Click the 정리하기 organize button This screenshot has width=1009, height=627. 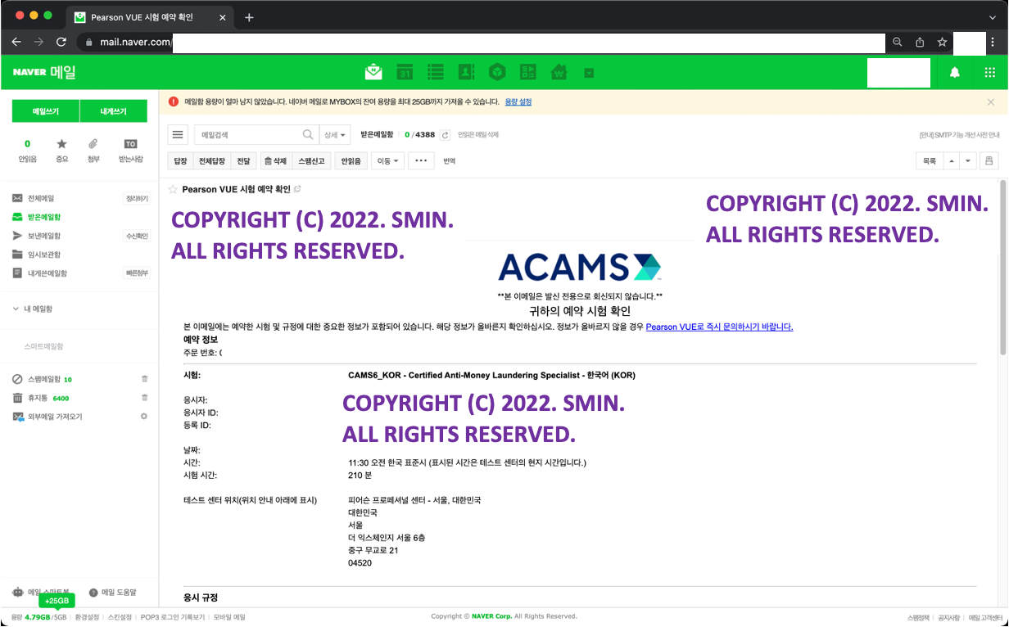tap(136, 198)
